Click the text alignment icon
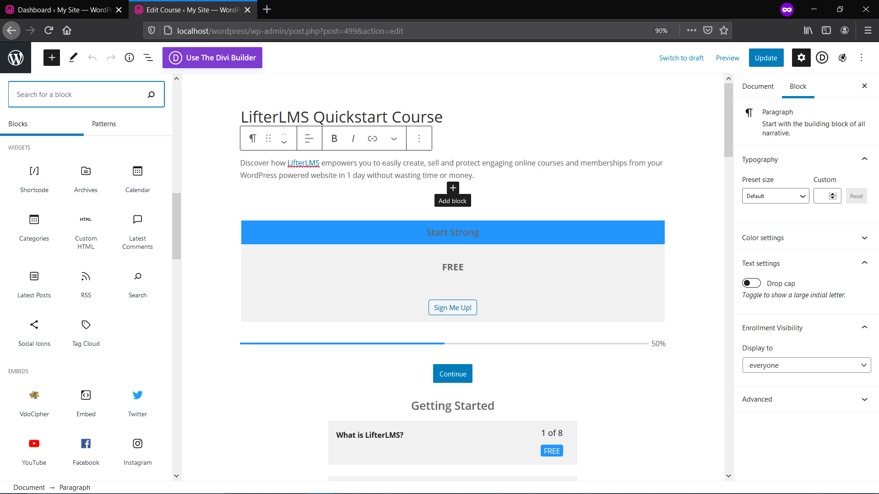The image size is (879, 494). pyautogui.click(x=308, y=138)
